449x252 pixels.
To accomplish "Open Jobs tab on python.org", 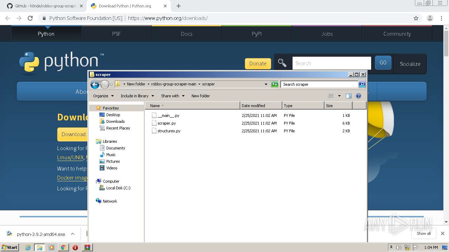I will (x=327, y=34).
